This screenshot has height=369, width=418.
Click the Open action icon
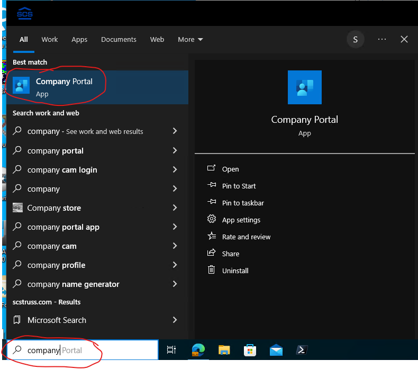(211, 168)
